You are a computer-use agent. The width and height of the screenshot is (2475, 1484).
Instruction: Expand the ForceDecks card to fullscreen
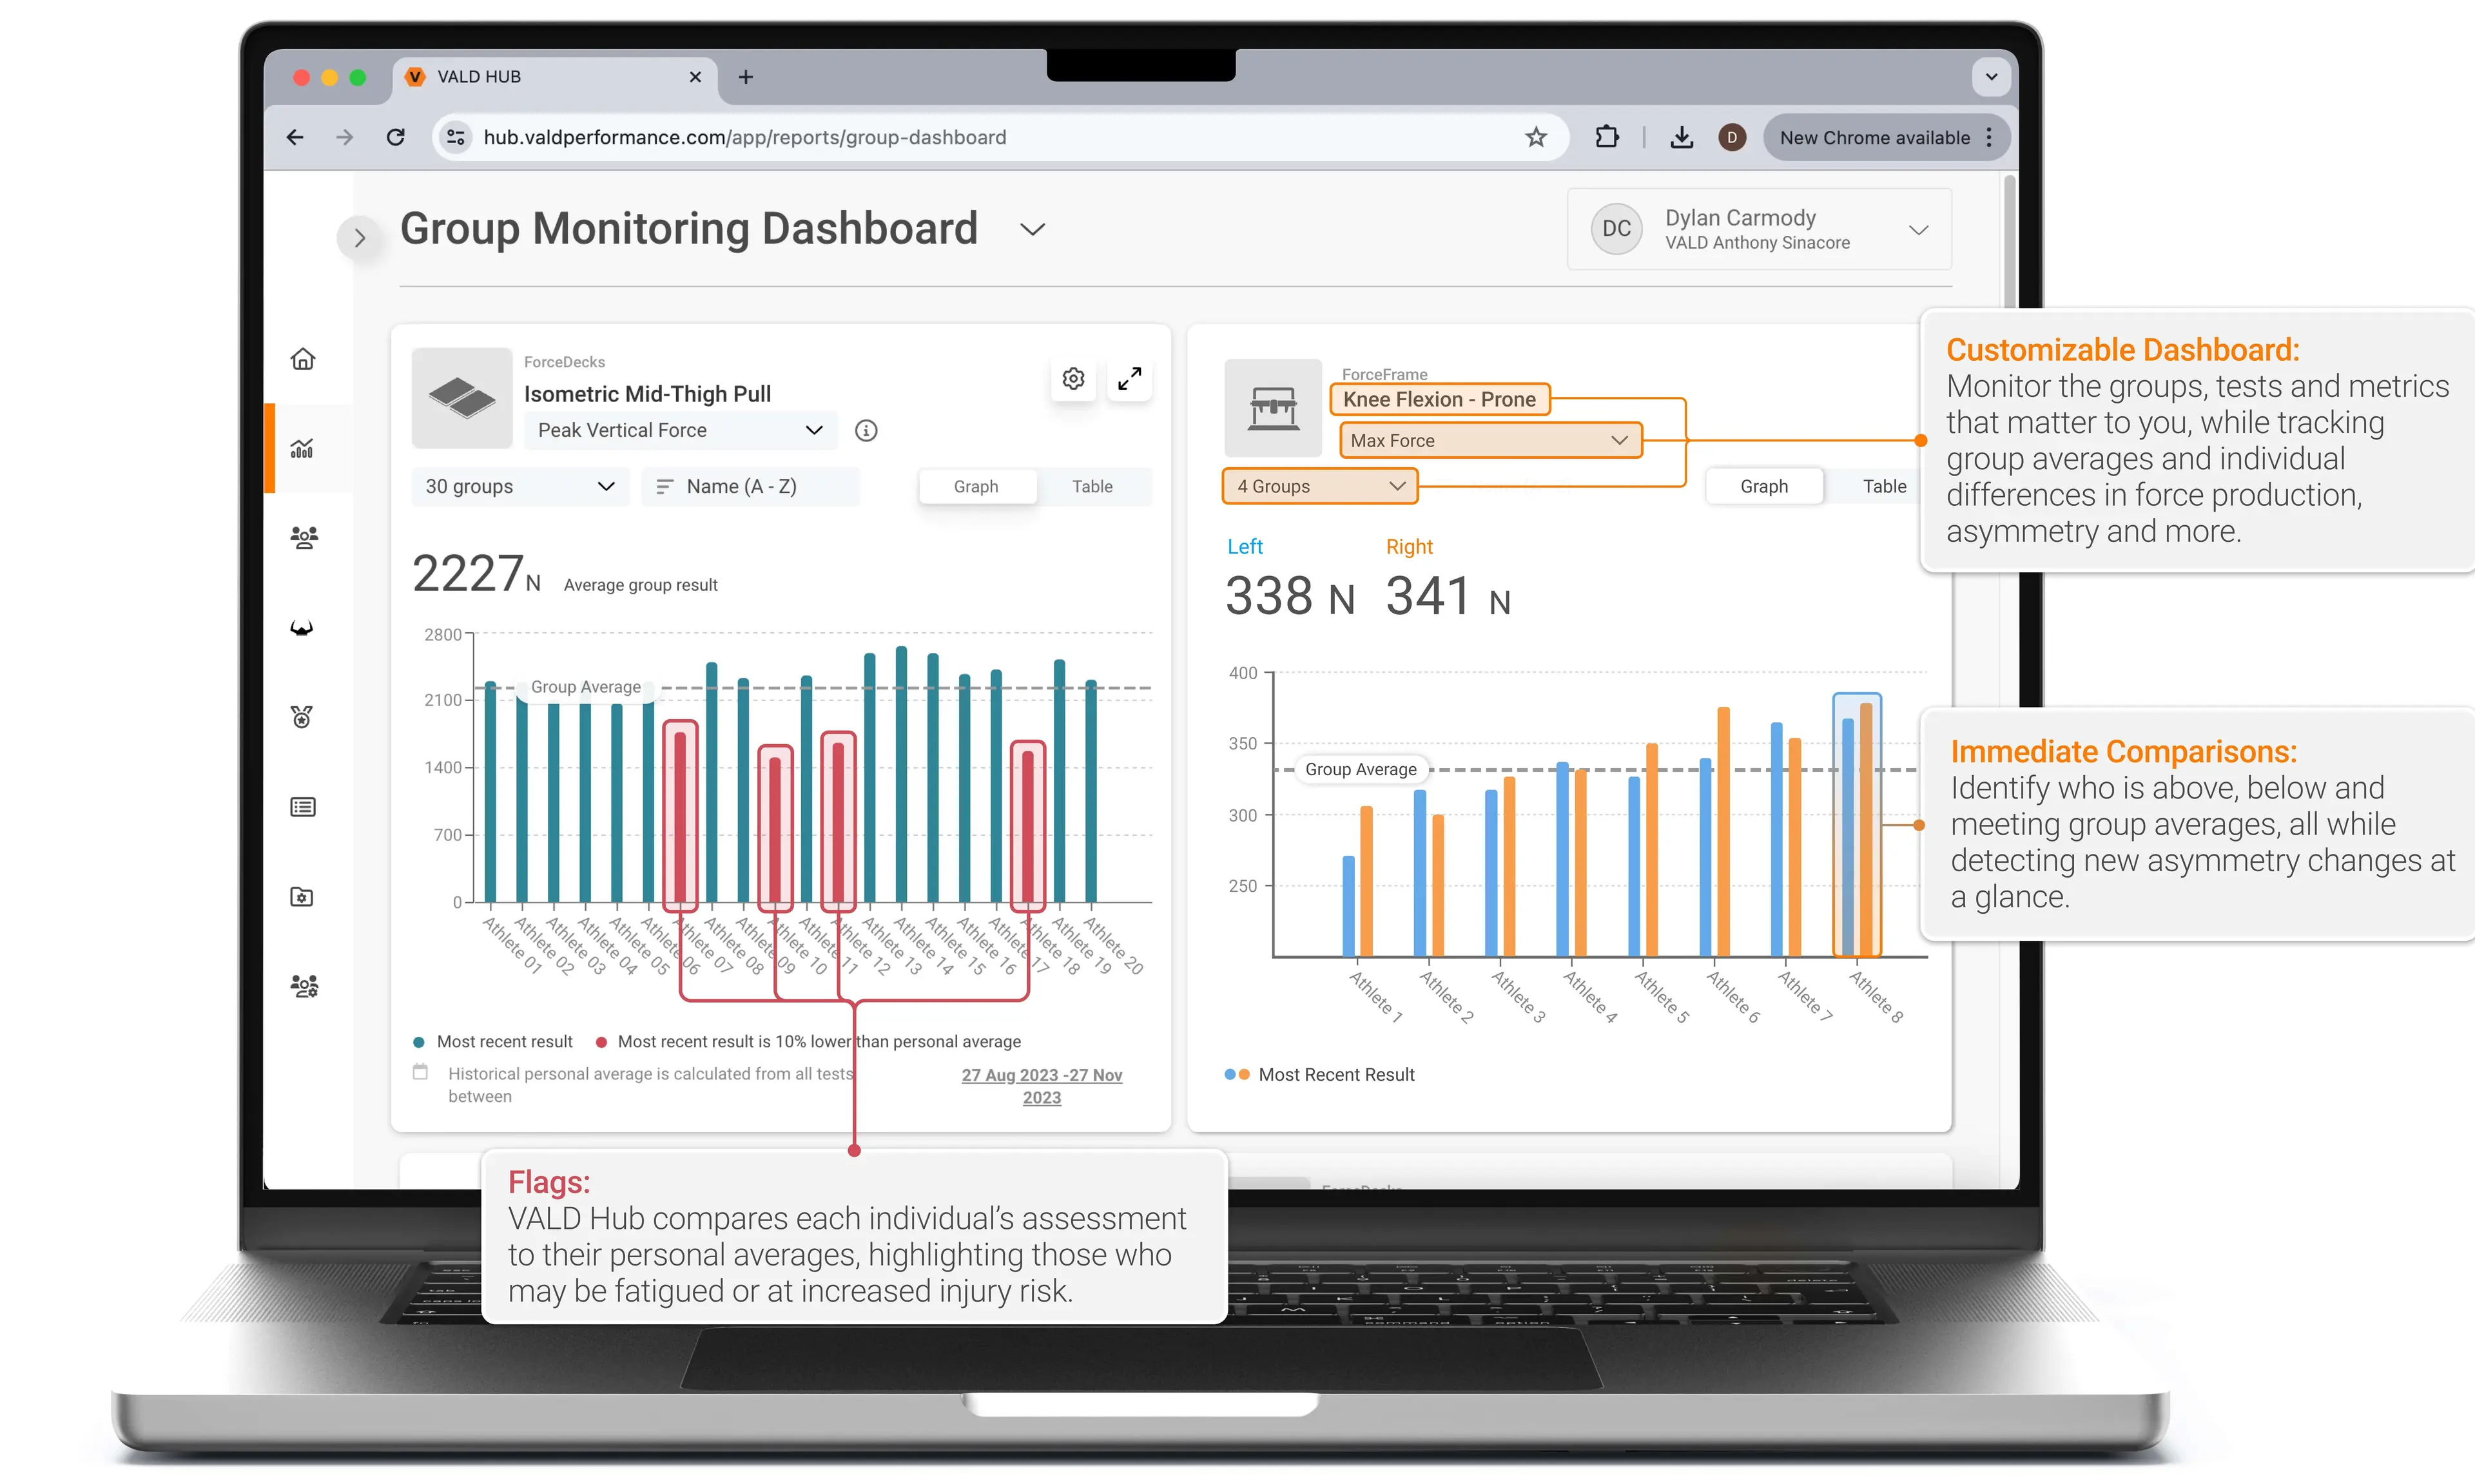(x=1129, y=379)
